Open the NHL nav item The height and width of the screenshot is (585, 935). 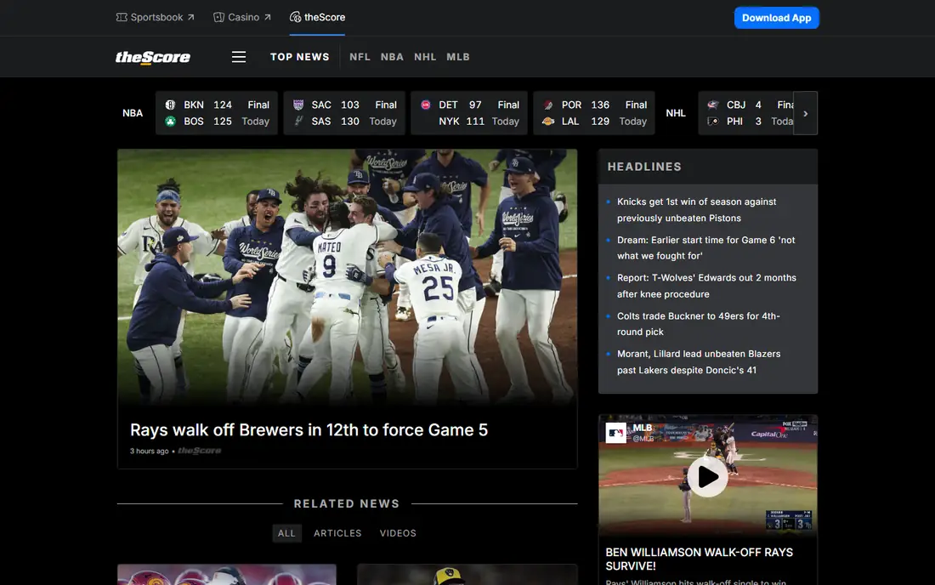(x=425, y=57)
